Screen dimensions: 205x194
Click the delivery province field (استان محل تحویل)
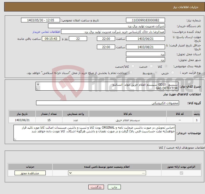pyautogui.click(x=146, y=54)
